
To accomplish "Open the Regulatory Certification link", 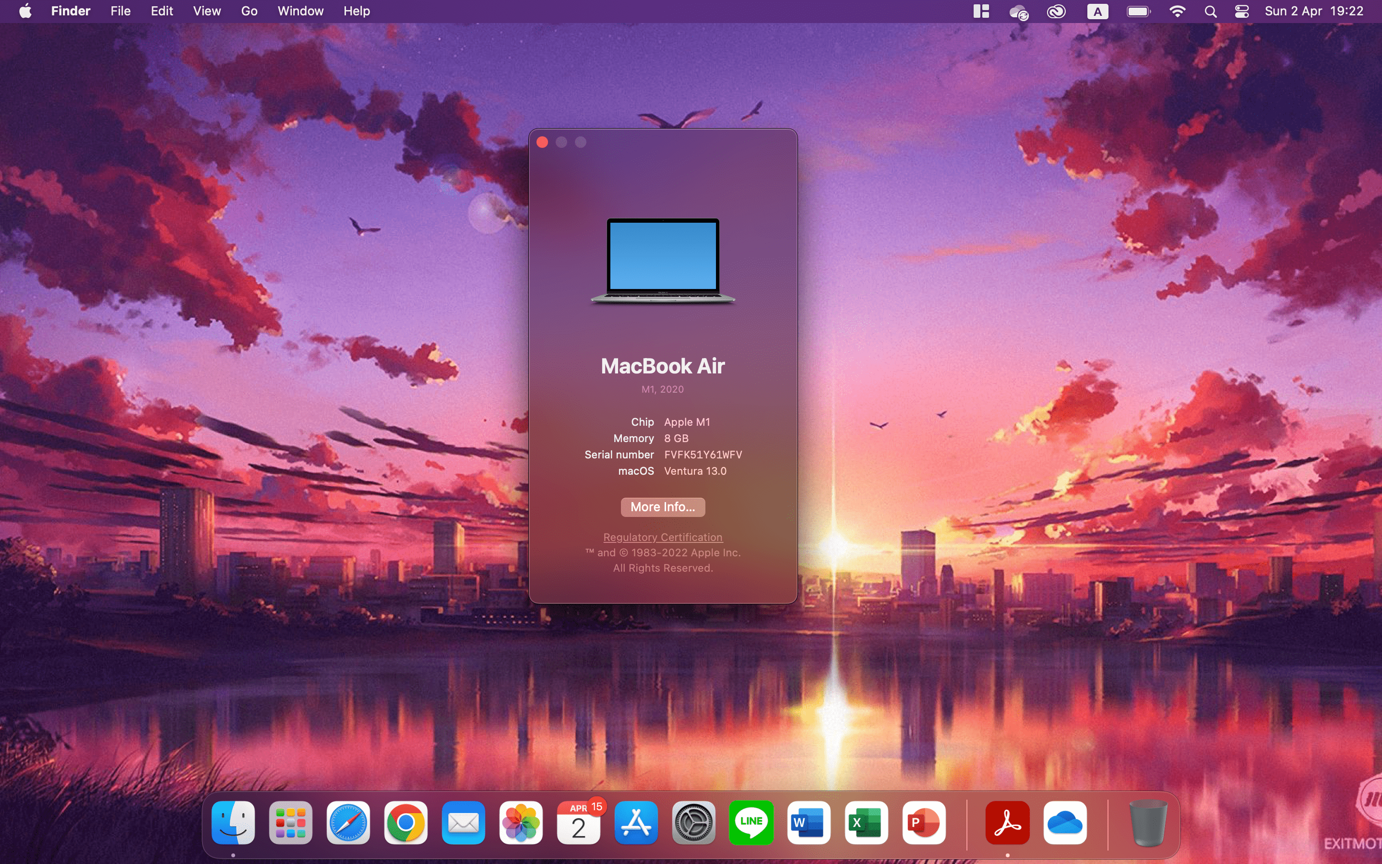I will pos(662,537).
